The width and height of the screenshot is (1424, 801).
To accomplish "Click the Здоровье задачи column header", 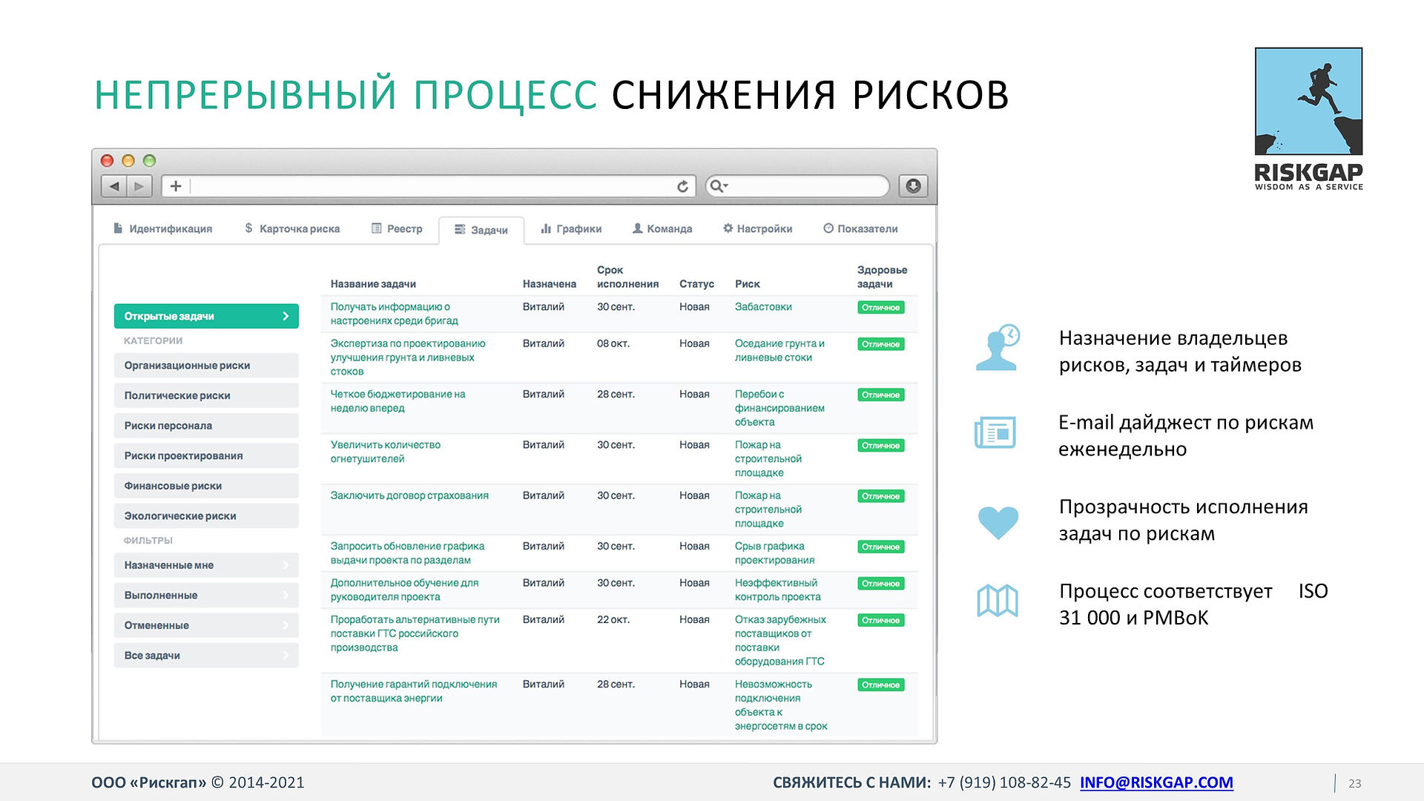I will coord(882,277).
